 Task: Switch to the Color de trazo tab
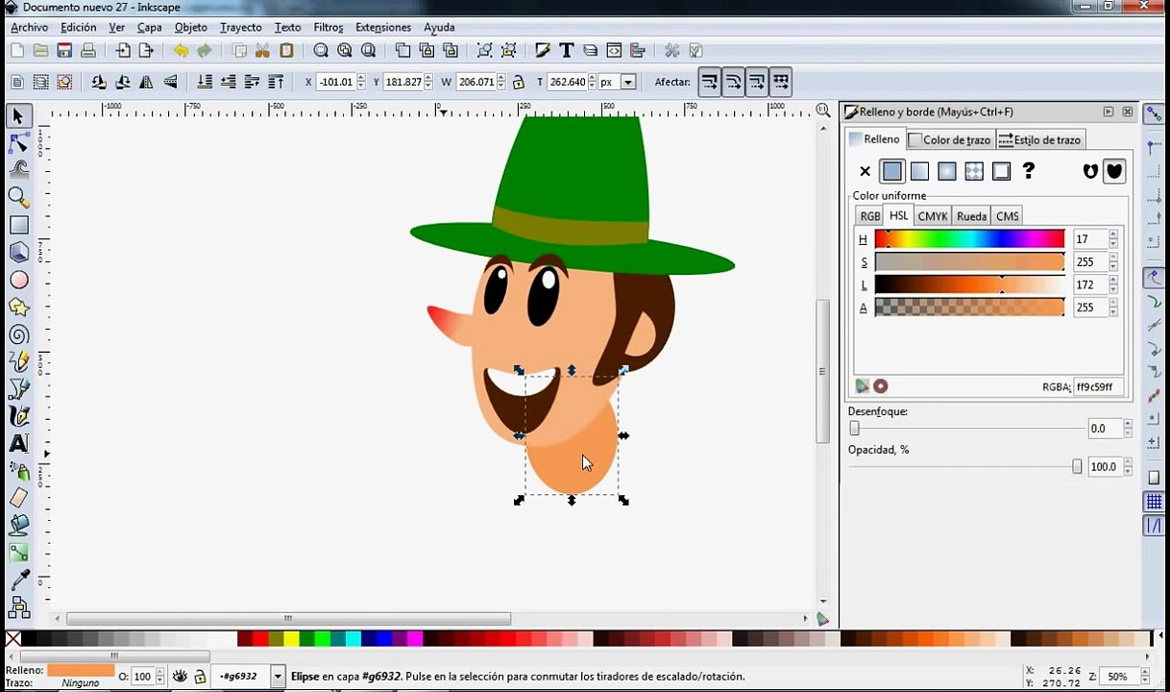click(950, 140)
